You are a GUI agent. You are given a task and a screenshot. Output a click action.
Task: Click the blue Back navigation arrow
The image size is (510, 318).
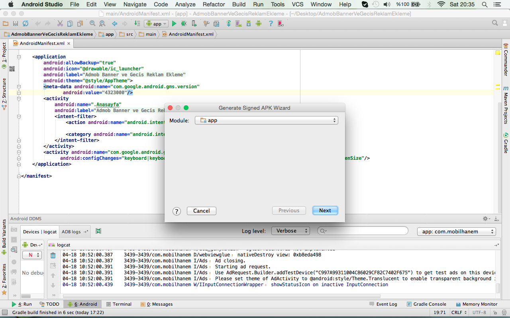click(114, 24)
